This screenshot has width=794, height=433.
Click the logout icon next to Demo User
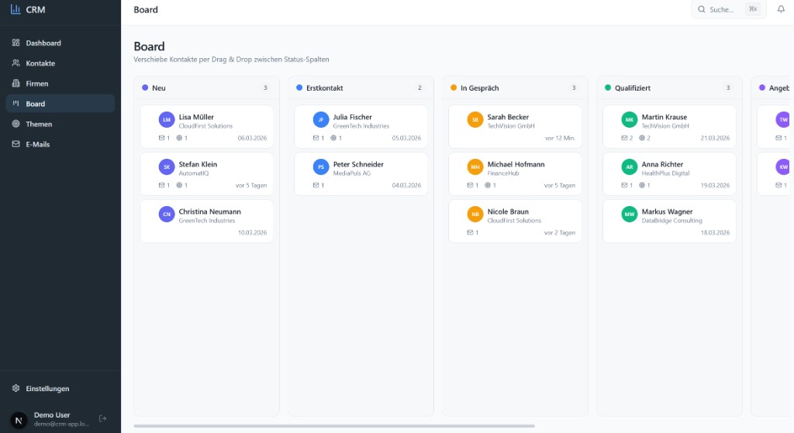point(102,419)
